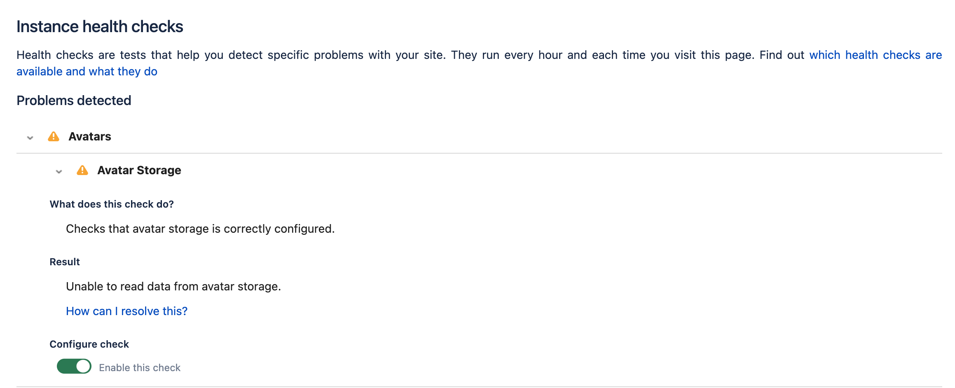Collapse the Avatar Storage chevron
Screen dimensions: 955x388
(x=59, y=171)
